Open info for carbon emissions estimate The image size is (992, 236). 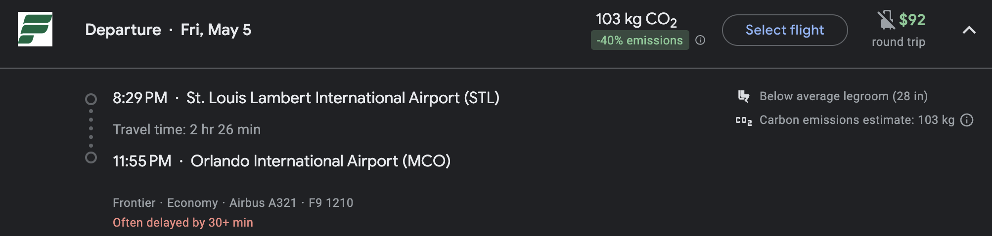point(967,120)
